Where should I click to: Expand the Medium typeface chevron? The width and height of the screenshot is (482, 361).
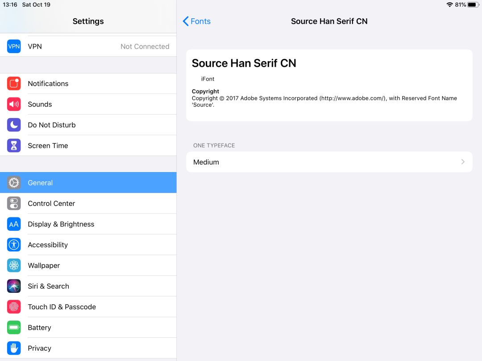(x=463, y=162)
